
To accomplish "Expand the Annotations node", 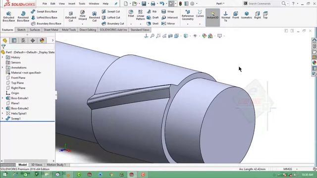I will (x=2, y=67).
